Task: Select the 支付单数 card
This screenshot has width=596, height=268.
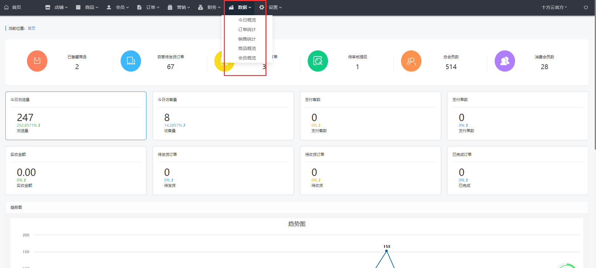Action: (x=518, y=116)
